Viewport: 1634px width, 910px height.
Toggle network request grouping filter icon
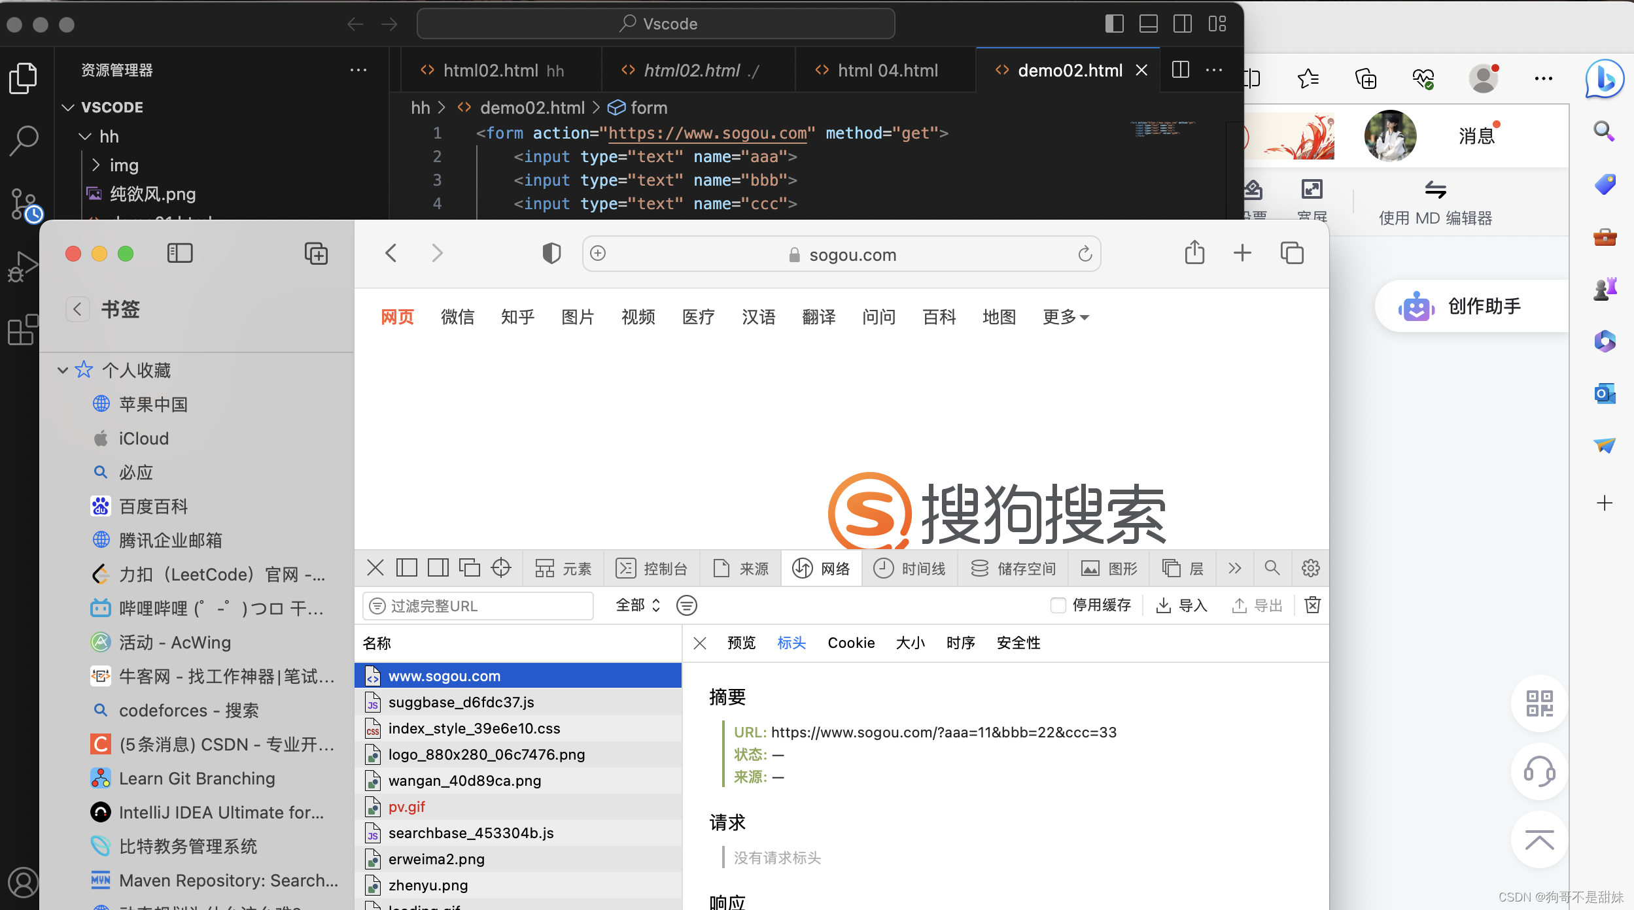tap(686, 605)
